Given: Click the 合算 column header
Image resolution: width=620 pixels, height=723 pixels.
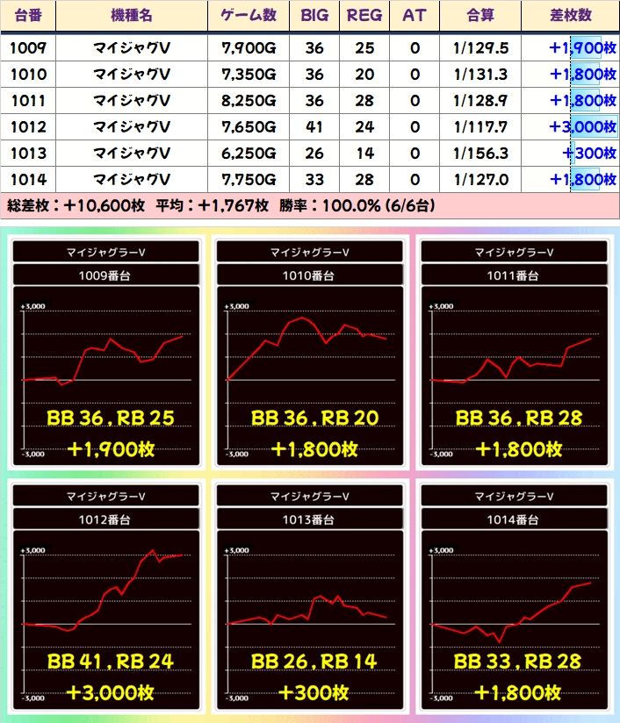Looking at the screenshot, I should (x=480, y=16).
